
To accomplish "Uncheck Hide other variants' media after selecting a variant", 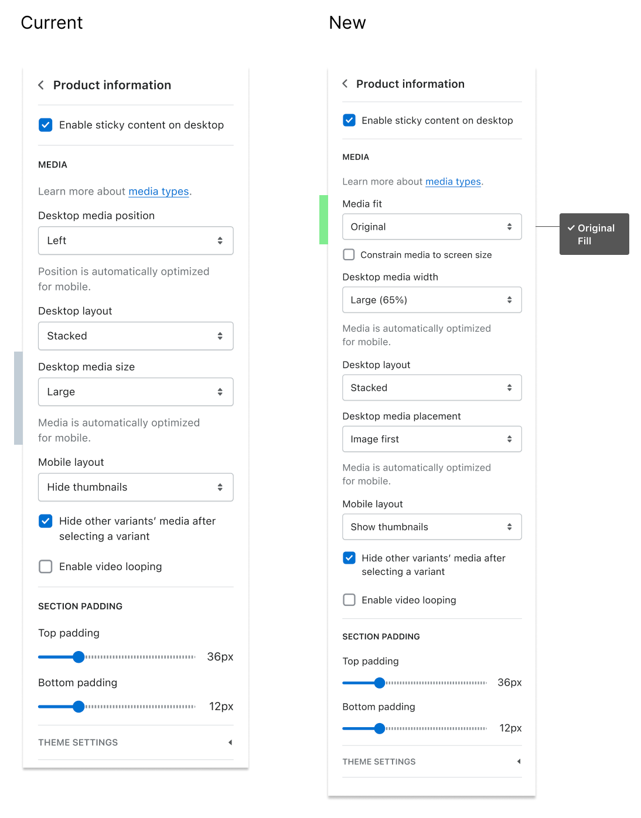I will [x=45, y=521].
